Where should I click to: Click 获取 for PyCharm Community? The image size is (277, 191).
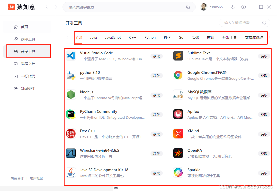(157, 115)
